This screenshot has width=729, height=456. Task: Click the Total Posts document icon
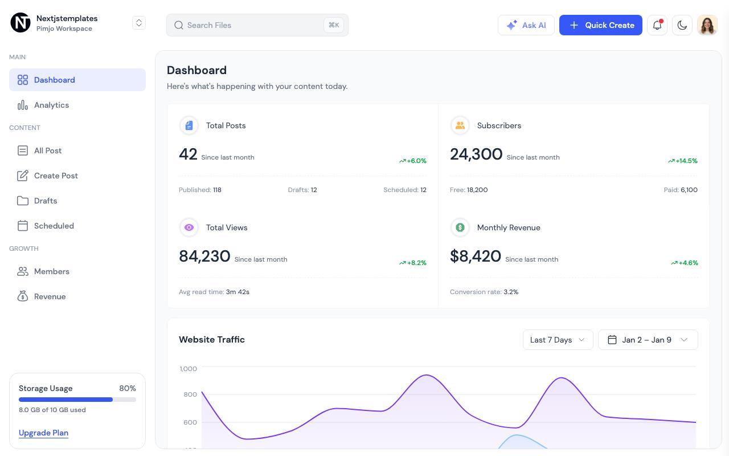pos(189,125)
